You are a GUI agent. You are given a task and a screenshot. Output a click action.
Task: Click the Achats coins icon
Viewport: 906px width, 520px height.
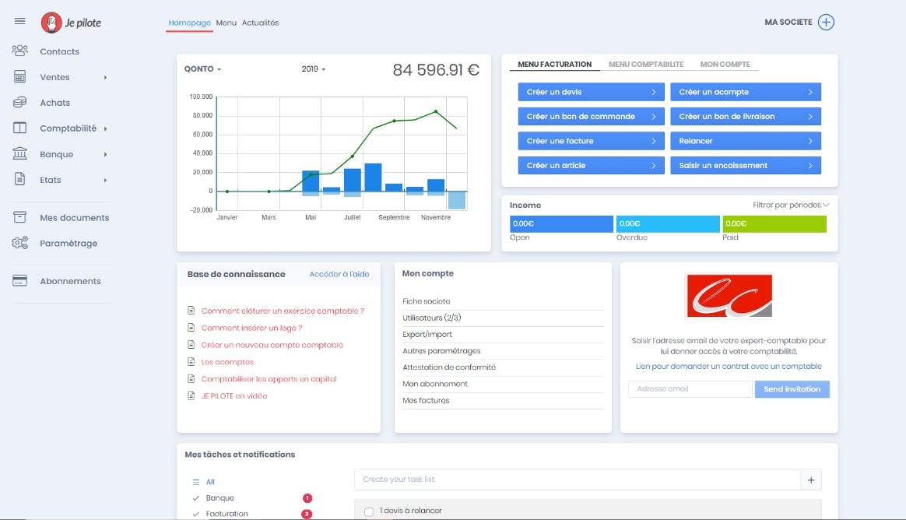(x=20, y=103)
